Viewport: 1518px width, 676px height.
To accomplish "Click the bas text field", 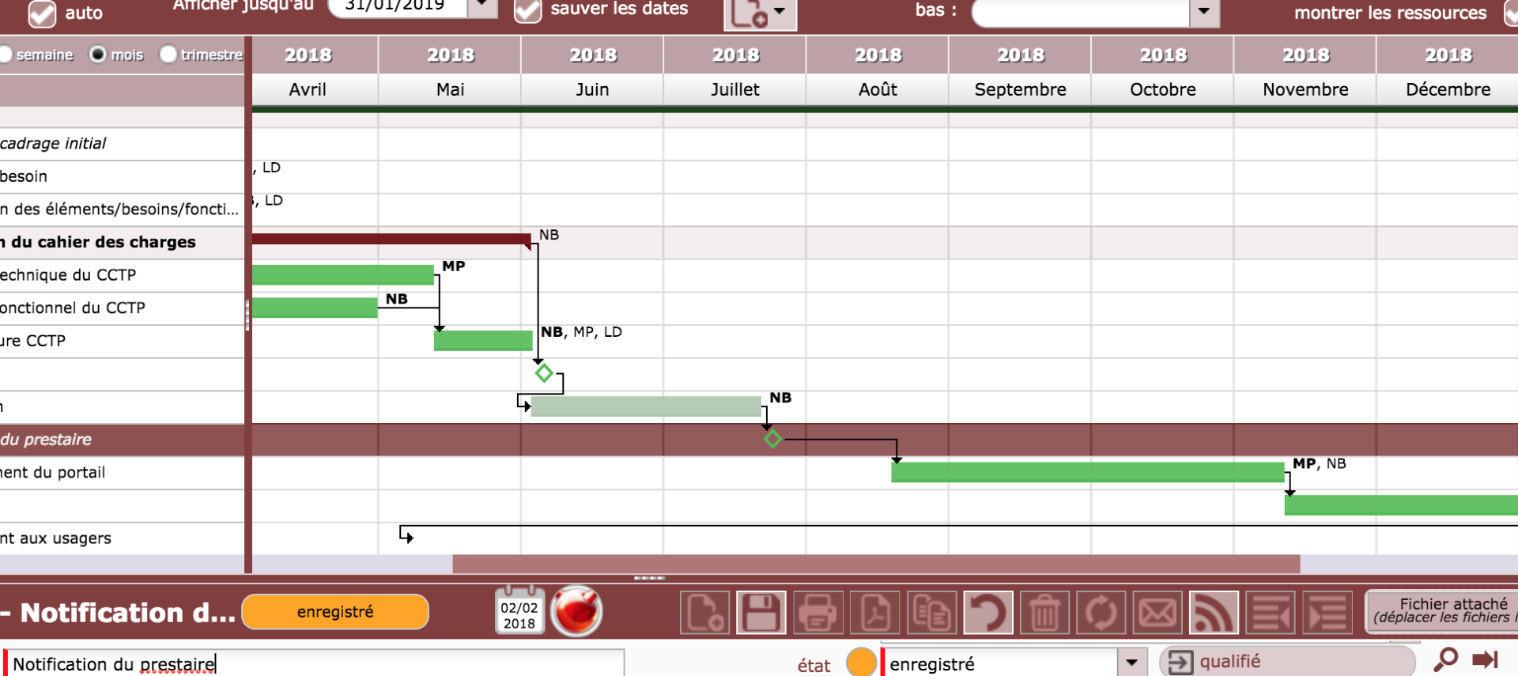I will pos(1081,12).
